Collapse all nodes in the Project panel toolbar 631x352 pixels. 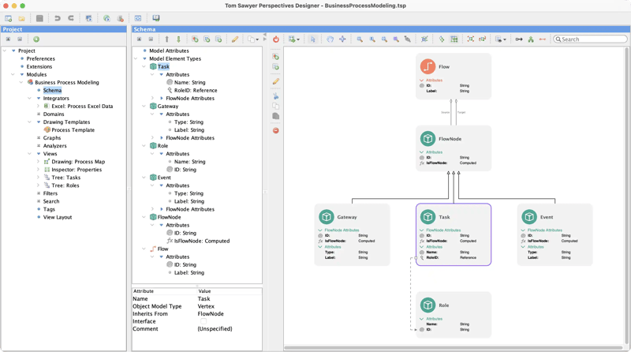click(20, 39)
